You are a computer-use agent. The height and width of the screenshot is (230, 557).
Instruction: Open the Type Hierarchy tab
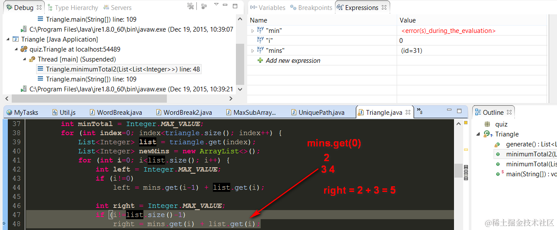click(72, 8)
